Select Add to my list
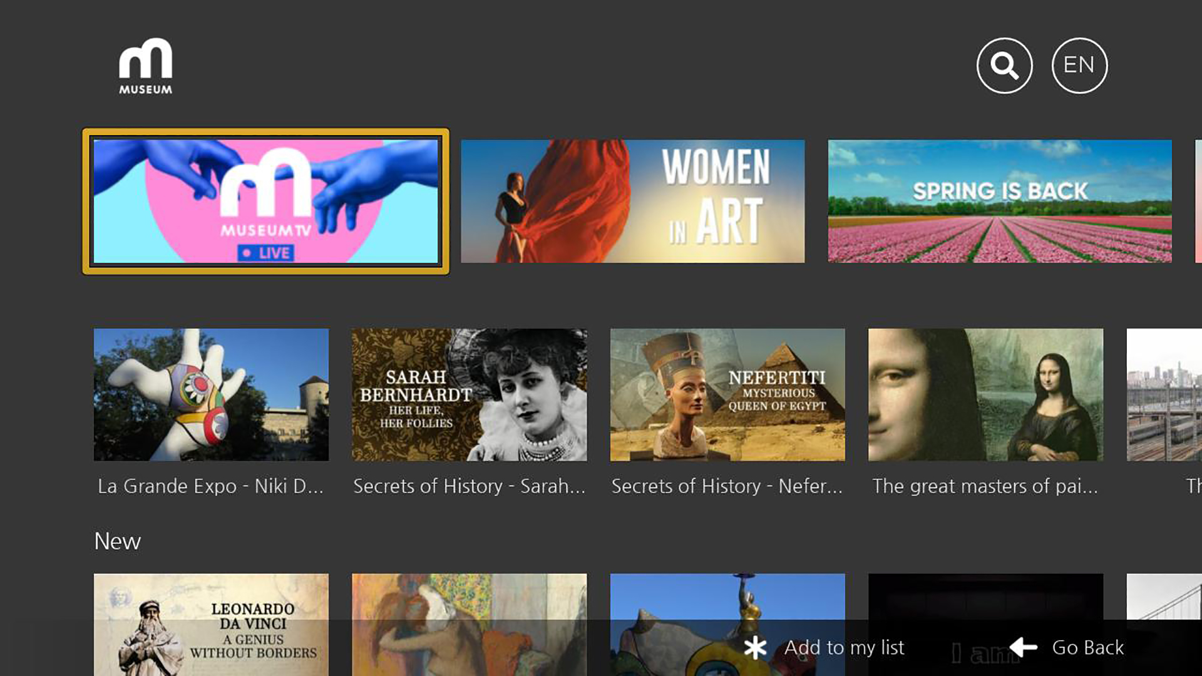1202x676 pixels. tap(845, 648)
